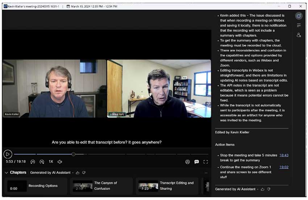
Task: Open the 1X playback speed menu
Action: 51,162
